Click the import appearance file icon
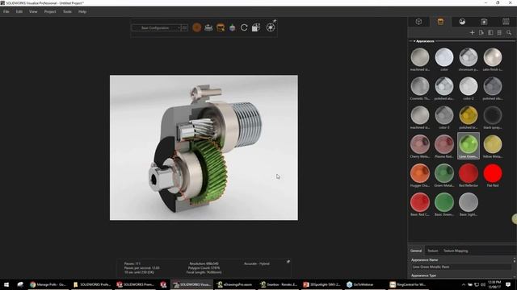 pos(481,32)
